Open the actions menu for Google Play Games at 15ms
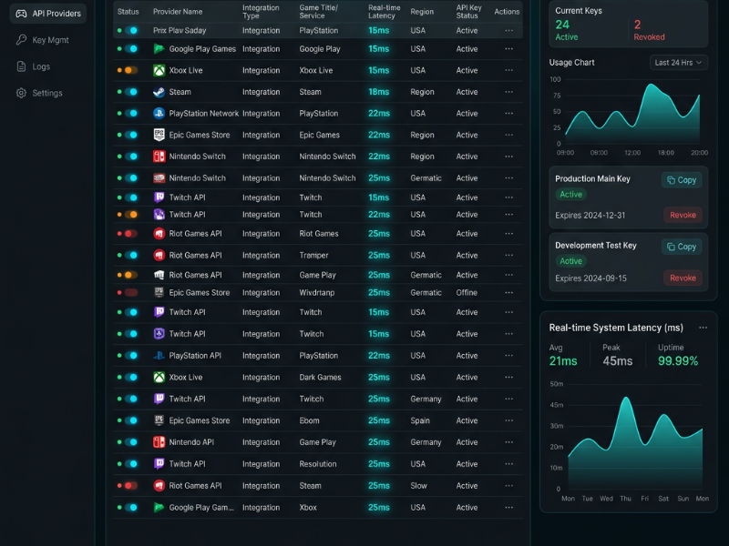Viewport: 729px width, 546px height. point(509,49)
